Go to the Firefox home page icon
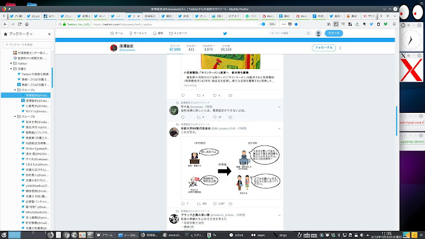425x239 pixels. pyautogui.click(x=27, y=24)
